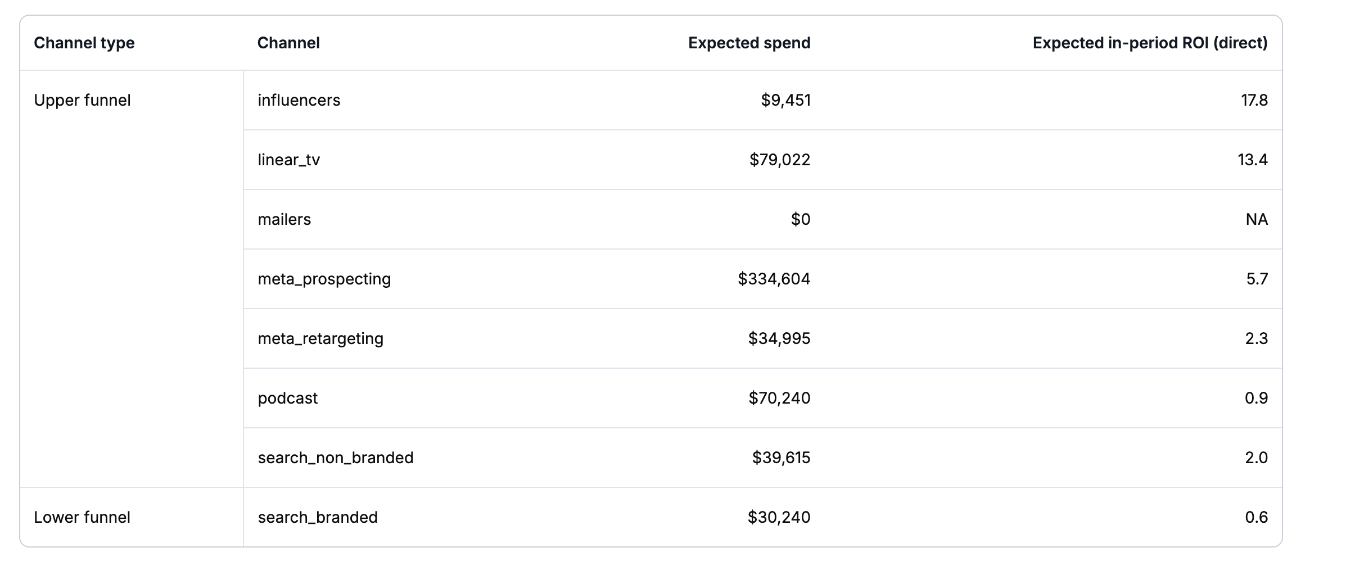The width and height of the screenshot is (1346, 561).
Task: Select the Upper funnel cell
Action: 82,101
